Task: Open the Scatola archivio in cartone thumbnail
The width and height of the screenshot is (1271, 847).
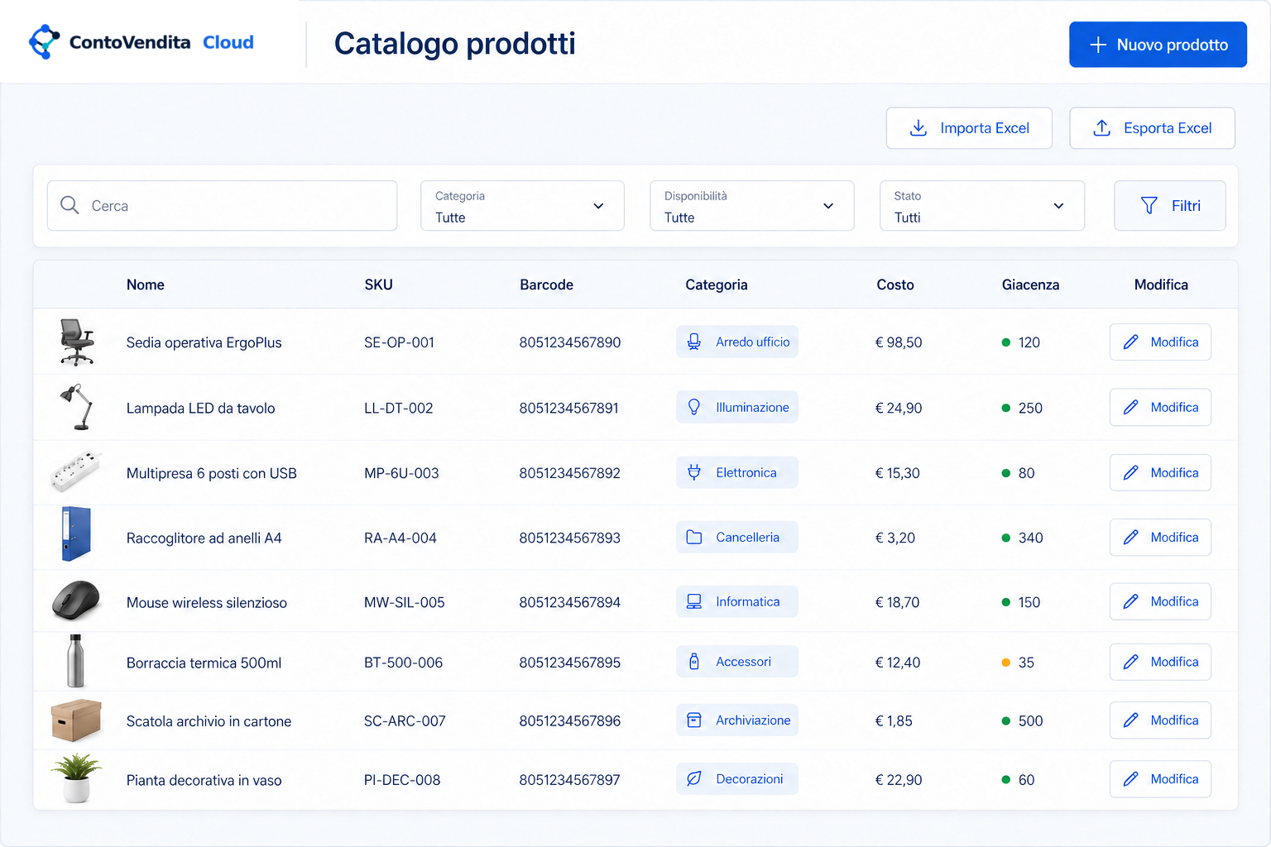Action: 76,720
